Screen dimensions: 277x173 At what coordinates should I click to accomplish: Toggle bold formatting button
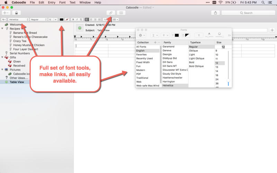pyautogui.click(x=73, y=19)
